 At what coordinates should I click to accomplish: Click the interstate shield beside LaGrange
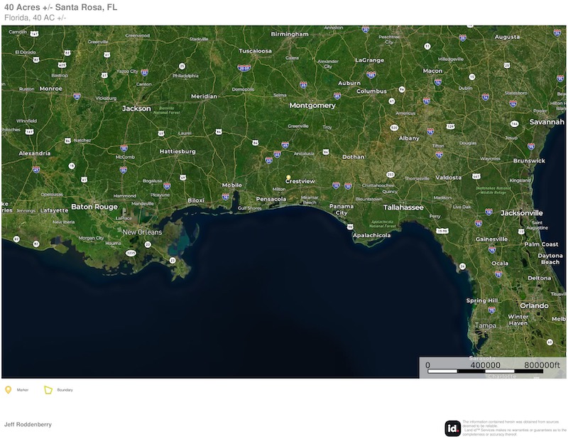click(371, 75)
